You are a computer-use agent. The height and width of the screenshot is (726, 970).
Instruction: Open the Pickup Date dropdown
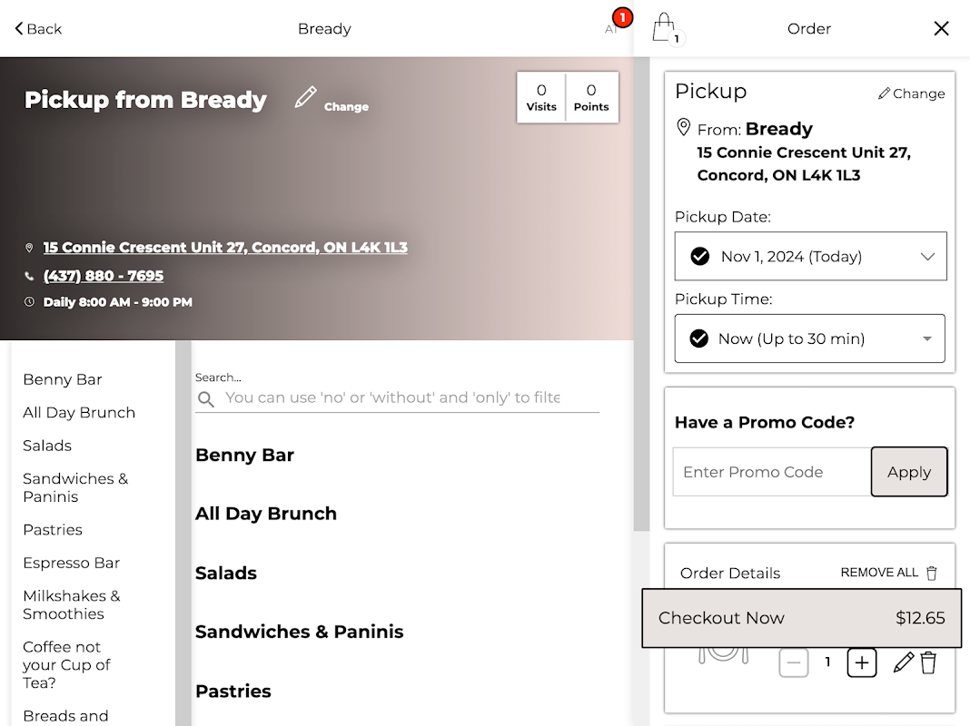click(810, 257)
